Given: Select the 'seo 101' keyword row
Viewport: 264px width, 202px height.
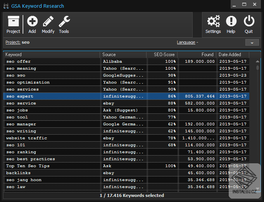Looking at the screenshot, I should point(126,145).
